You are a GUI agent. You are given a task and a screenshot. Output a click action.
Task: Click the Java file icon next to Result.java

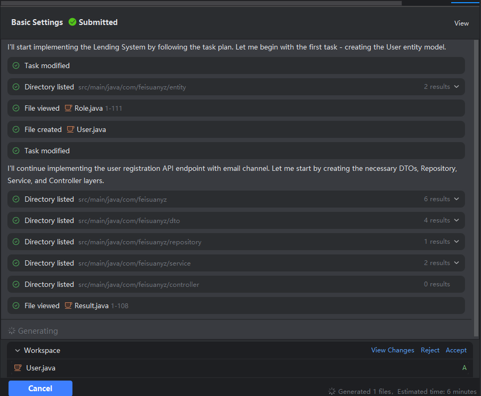click(x=68, y=306)
